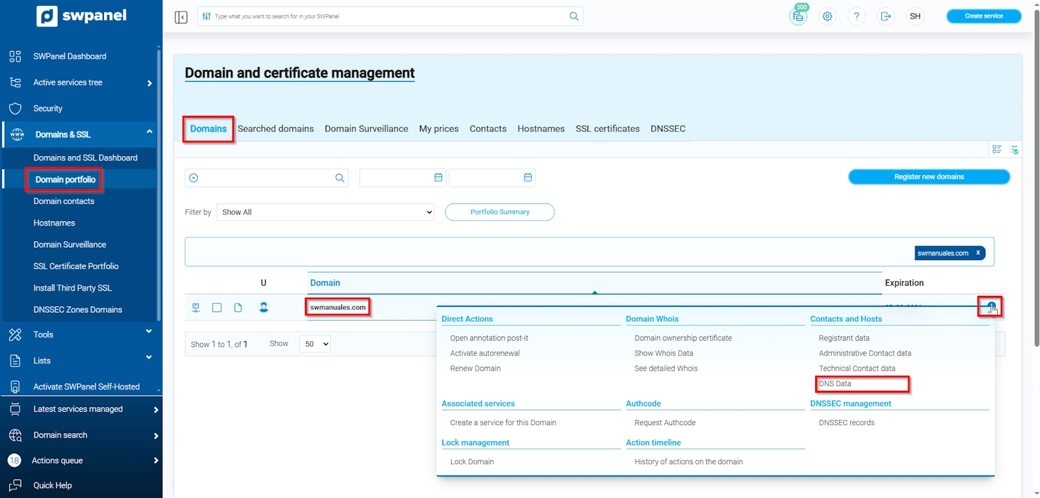Click the Lists document icon
This screenshot has height=498, width=1040.
pos(15,361)
